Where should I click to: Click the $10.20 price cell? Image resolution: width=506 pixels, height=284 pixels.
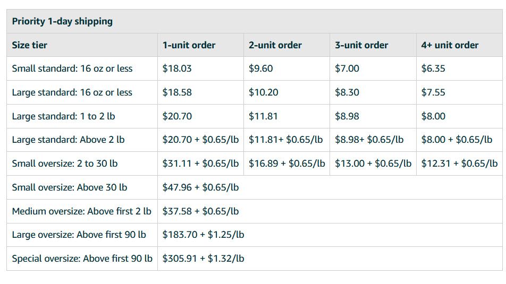[263, 92]
